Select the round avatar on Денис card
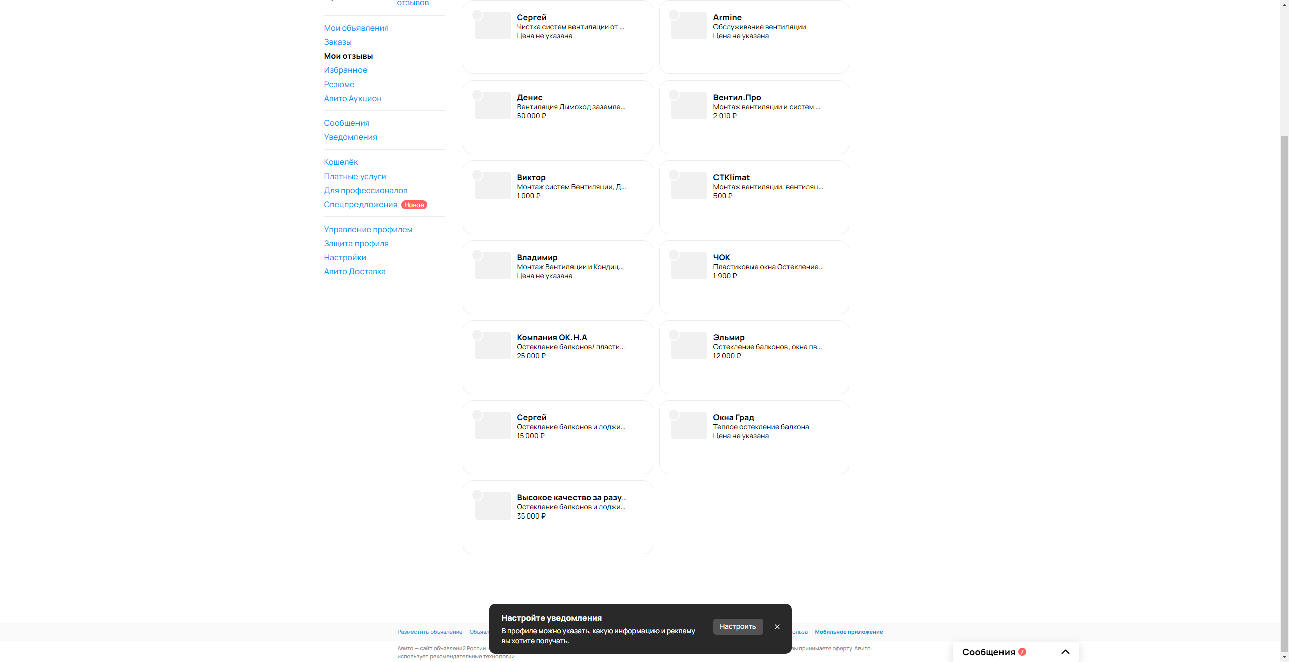The image size is (1289, 662). click(477, 95)
